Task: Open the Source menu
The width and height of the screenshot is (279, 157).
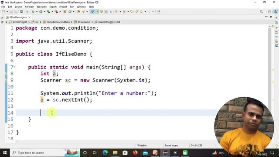Action: tap(18, 7)
